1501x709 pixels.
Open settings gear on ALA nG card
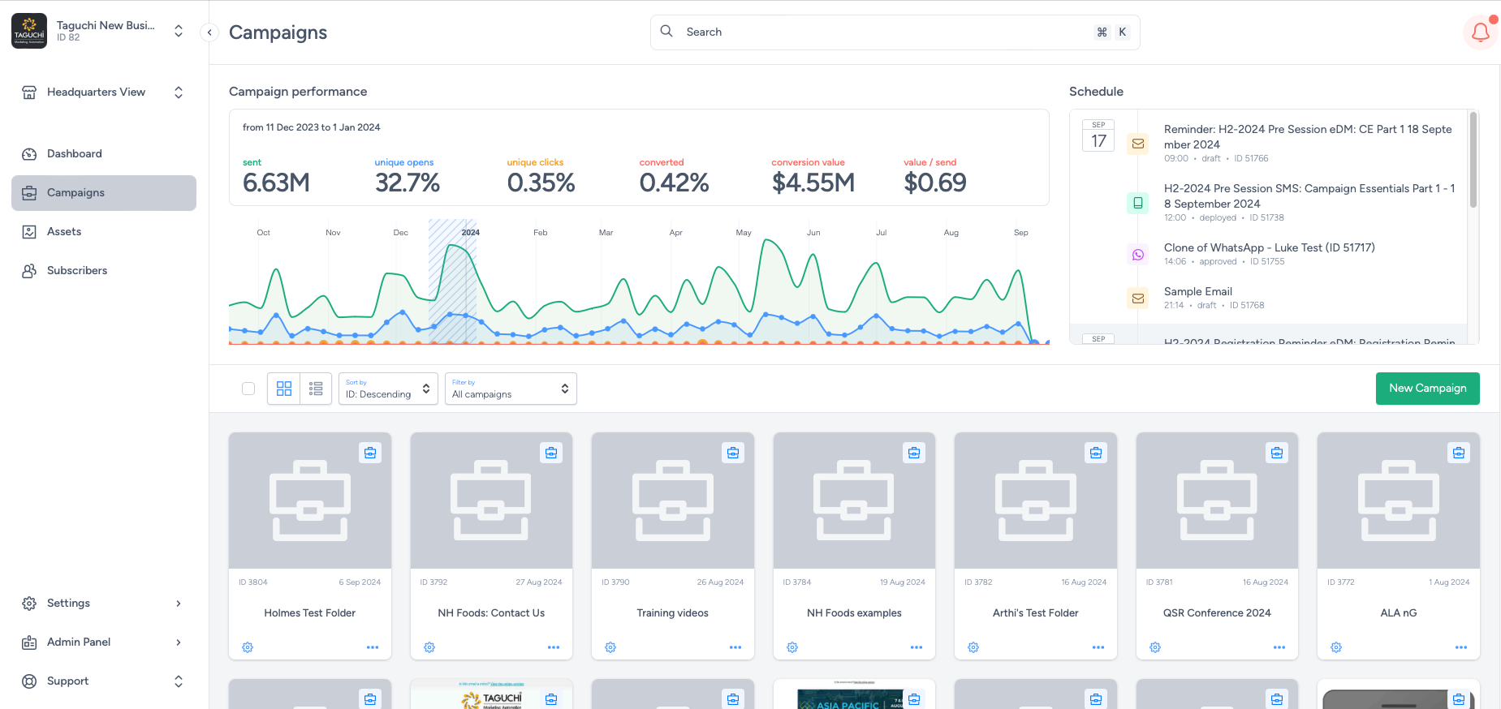(x=1336, y=647)
